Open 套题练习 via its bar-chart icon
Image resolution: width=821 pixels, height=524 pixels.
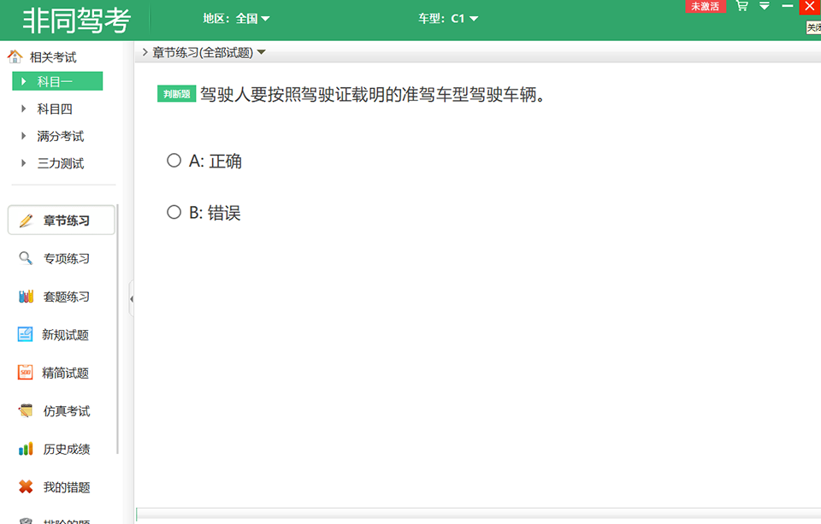[25, 296]
